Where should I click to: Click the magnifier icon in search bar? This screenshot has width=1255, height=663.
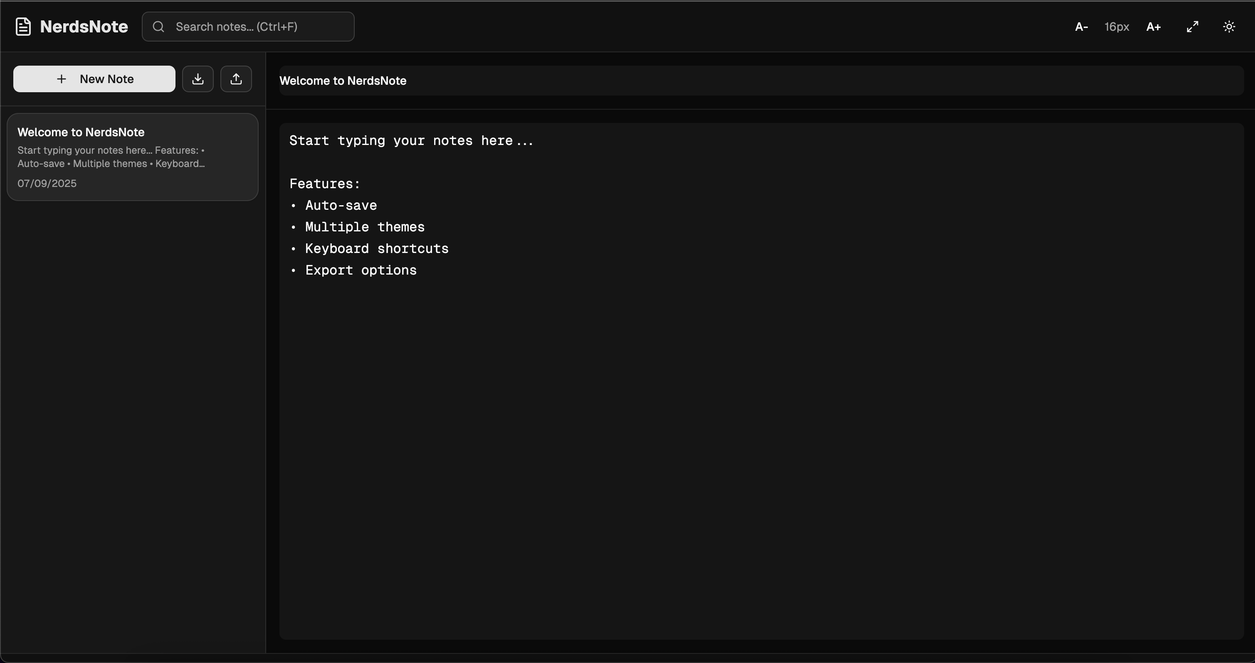(x=158, y=27)
